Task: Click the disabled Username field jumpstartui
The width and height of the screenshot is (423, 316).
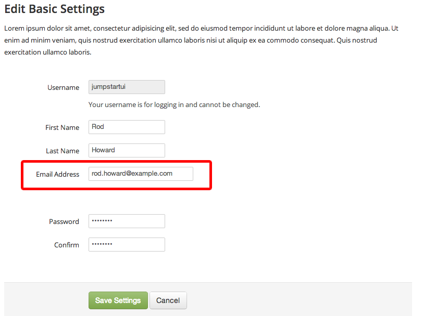Action: (127, 87)
